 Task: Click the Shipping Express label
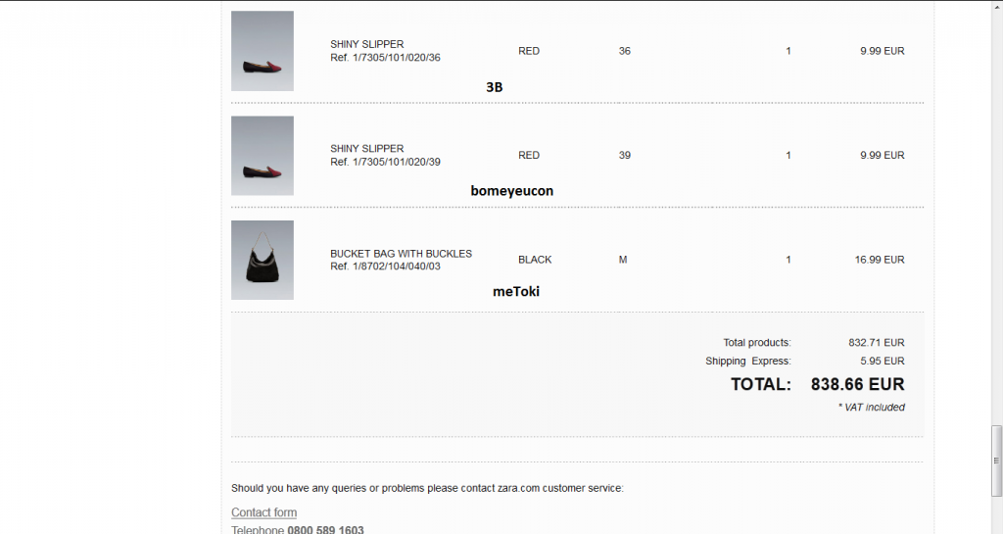[x=747, y=361]
